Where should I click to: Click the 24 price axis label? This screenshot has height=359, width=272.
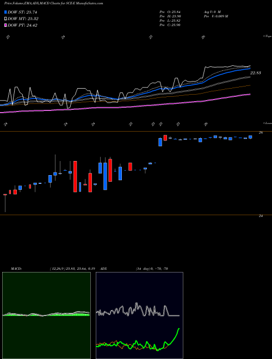pyautogui.click(x=261, y=216)
